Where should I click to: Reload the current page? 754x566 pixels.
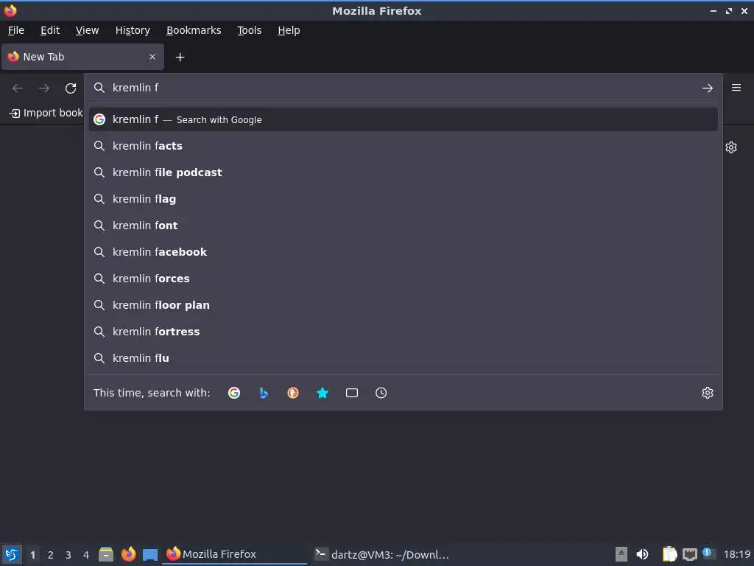71,88
